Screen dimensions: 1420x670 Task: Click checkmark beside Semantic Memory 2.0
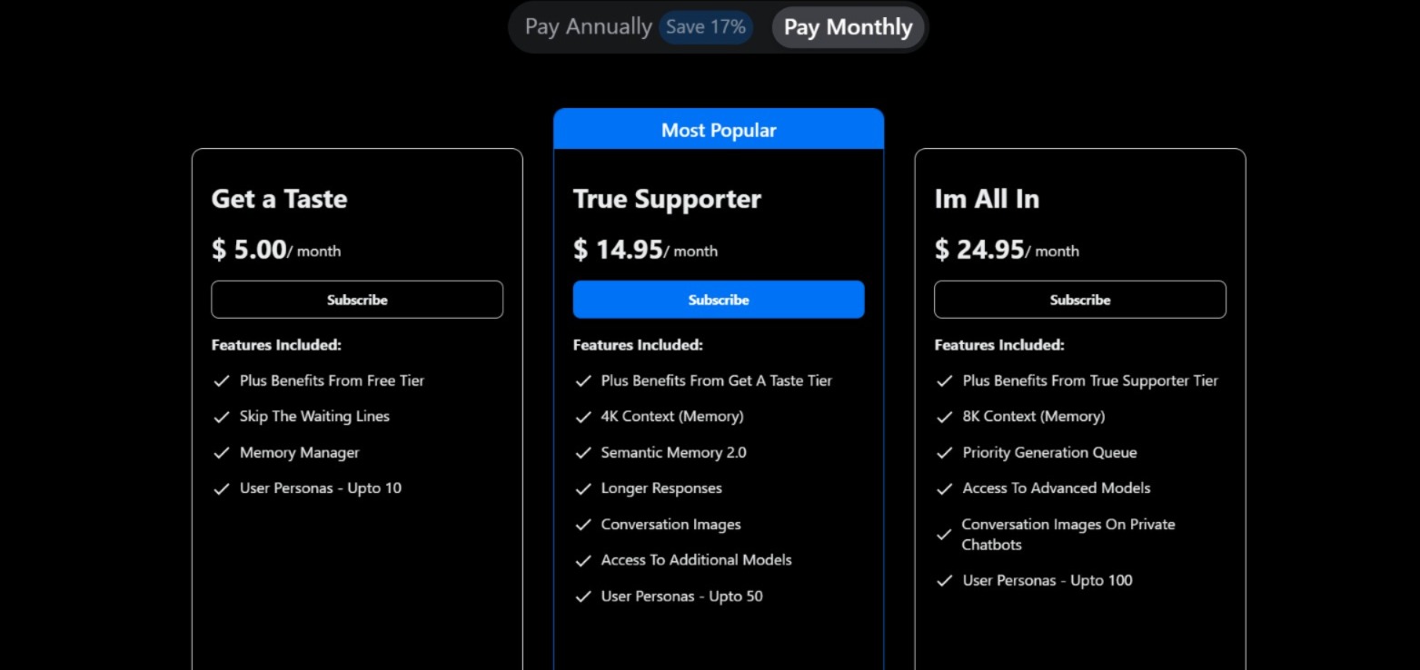[x=582, y=453]
